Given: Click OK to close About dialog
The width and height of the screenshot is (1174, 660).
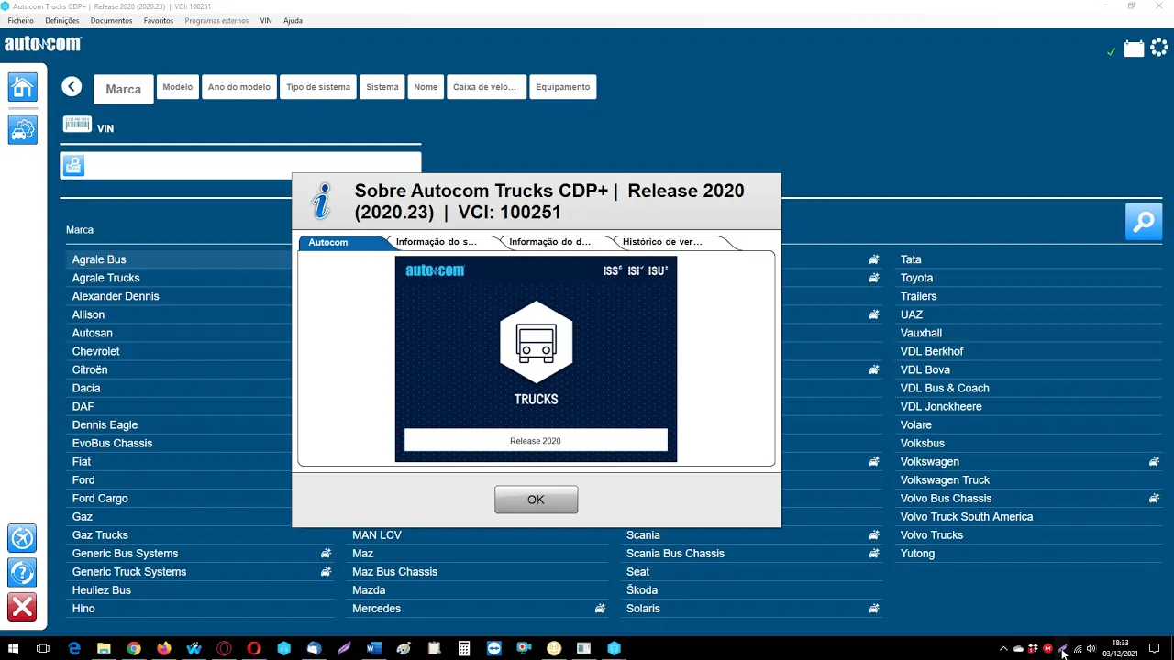Looking at the screenshot, I should point(536,500).
